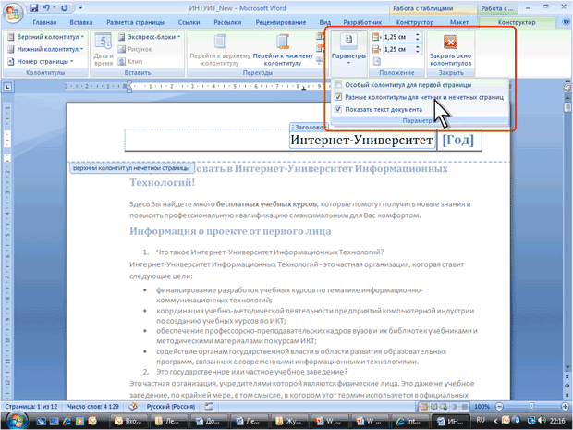
Task: Click vertical scrollbar thumb
Action: coord(567,107)
